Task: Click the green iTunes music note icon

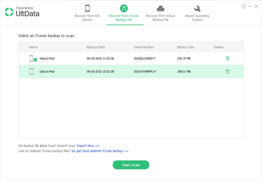Action: 124,8
